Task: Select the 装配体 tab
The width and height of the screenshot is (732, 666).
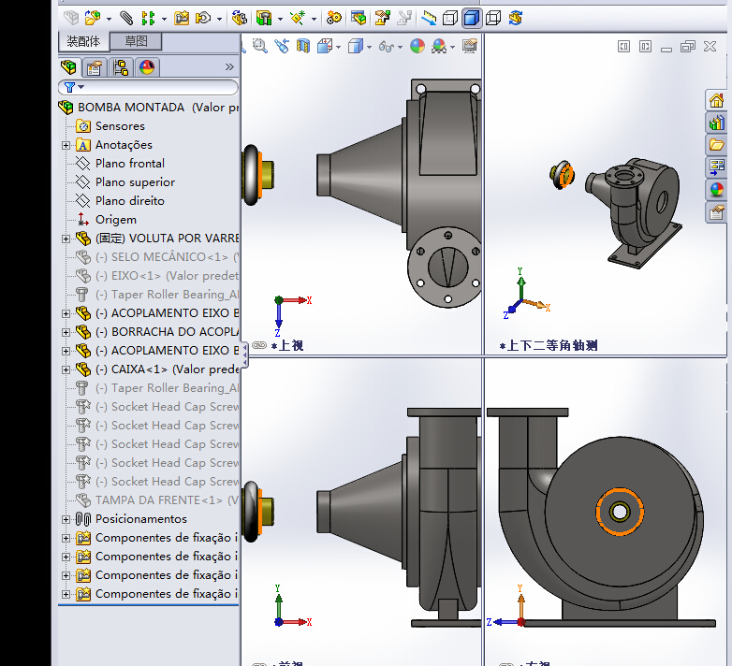Action: point(83,41)
